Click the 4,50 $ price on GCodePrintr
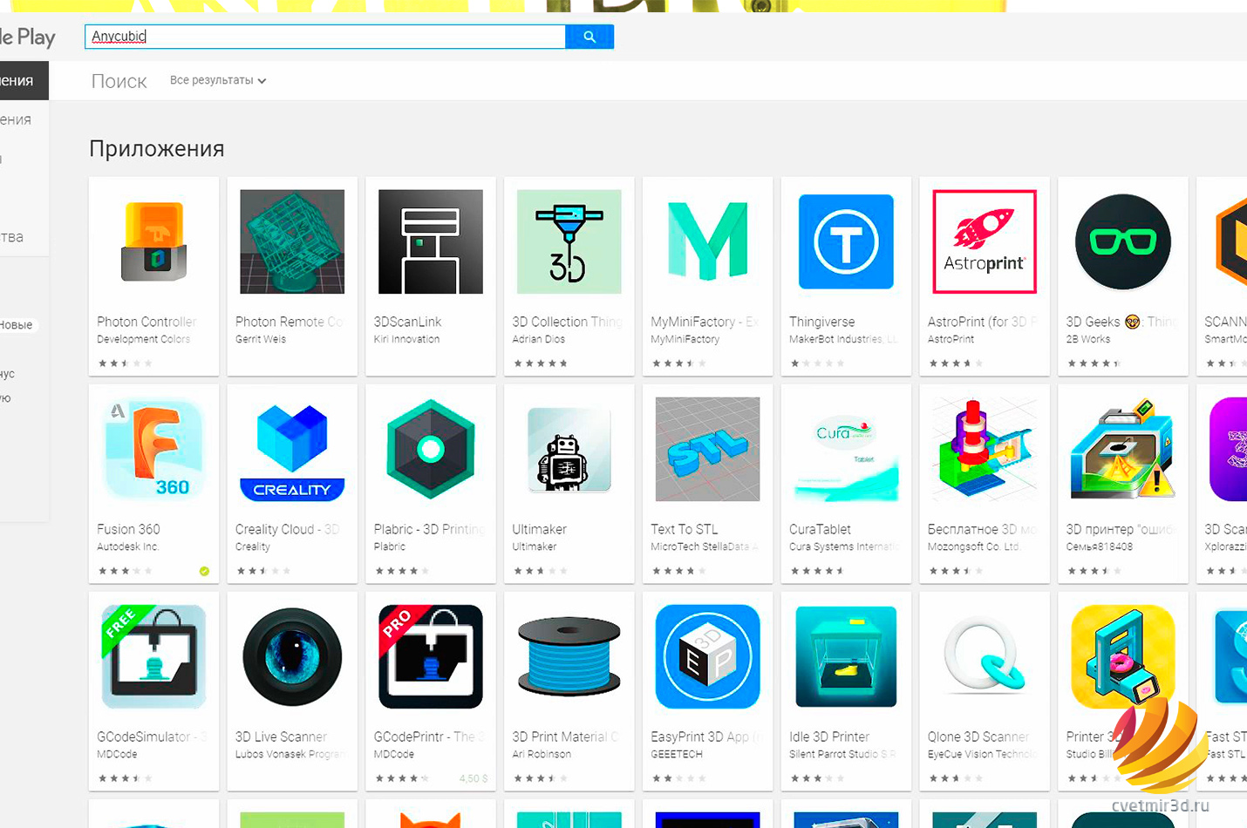 [474, 778]
